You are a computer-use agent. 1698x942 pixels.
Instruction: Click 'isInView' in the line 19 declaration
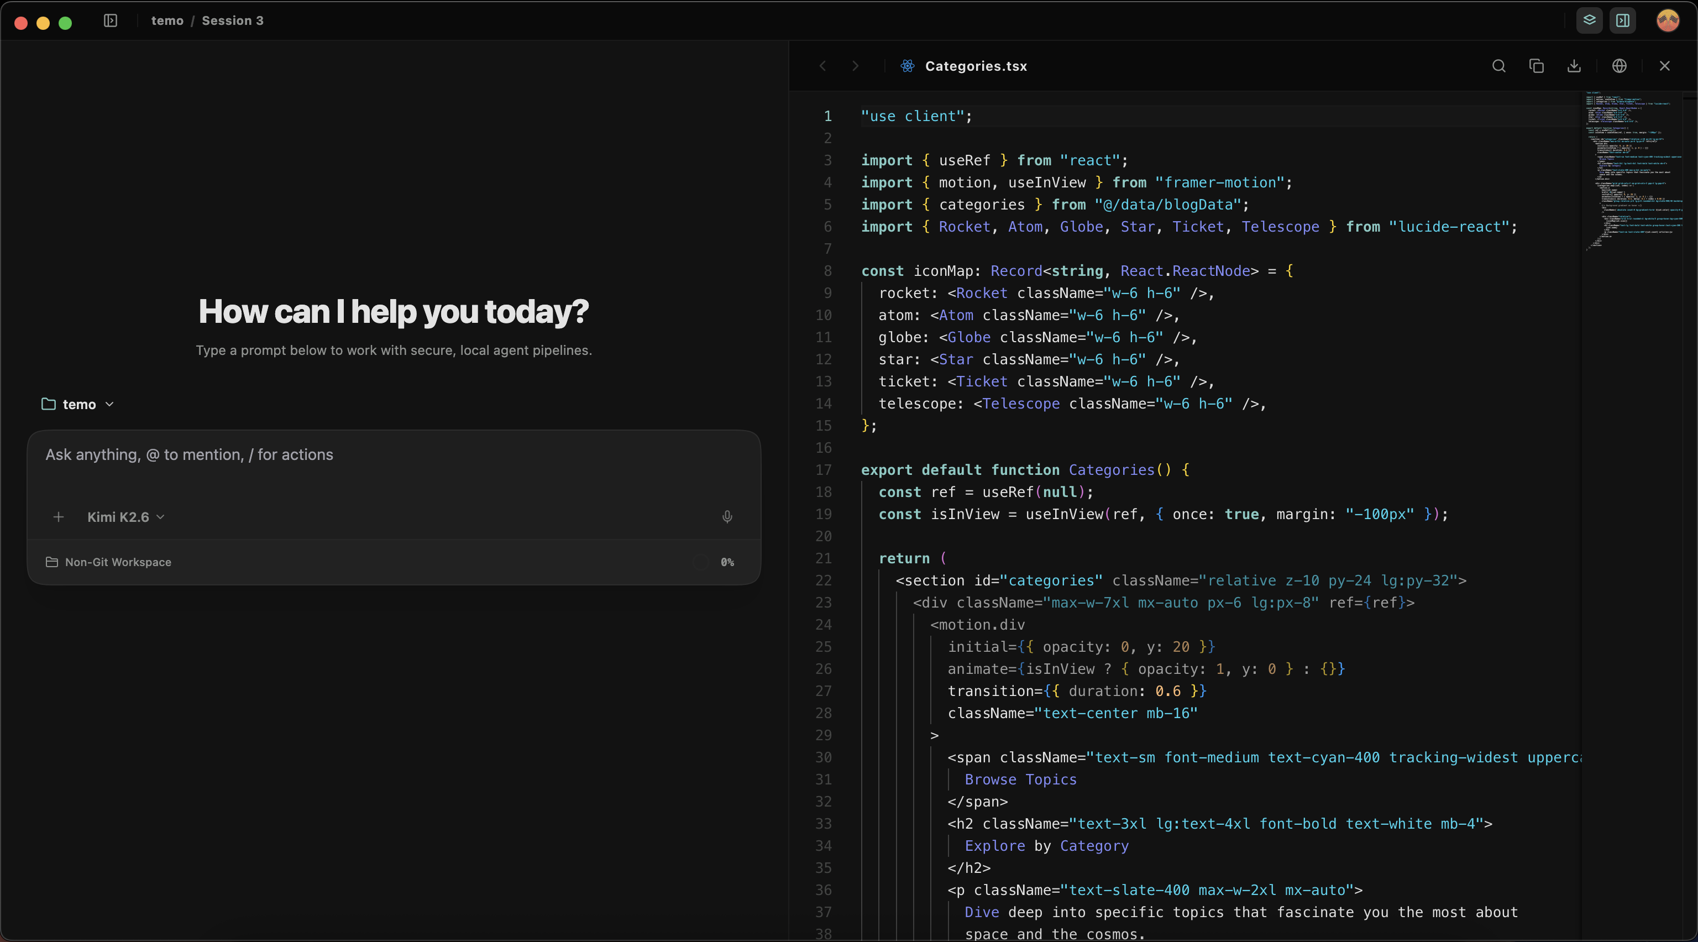[x=965, y=514]
